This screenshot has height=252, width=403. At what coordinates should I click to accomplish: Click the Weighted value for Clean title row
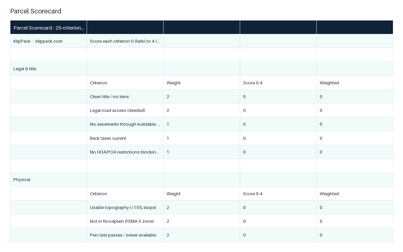[355, 96]
